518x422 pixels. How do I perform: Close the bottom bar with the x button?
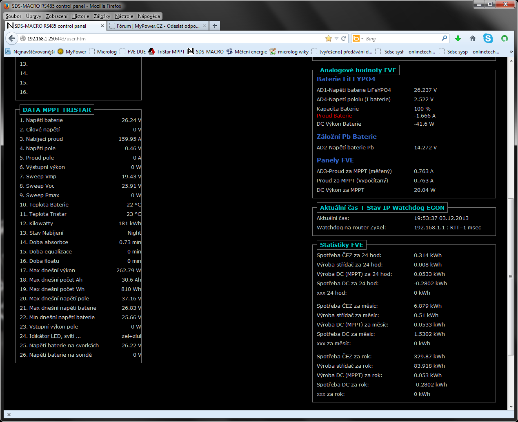coord(9,415)
